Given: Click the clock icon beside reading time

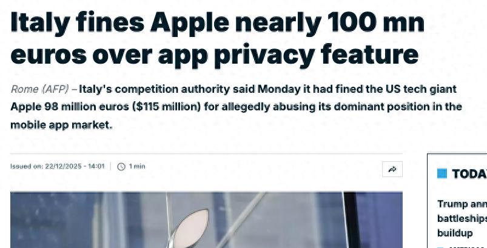Looking at the screenshot, I should tap(121, 166).
